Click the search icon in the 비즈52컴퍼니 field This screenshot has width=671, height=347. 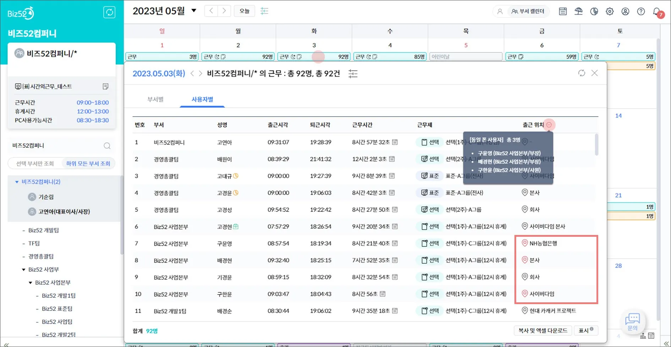pos(107,146)
